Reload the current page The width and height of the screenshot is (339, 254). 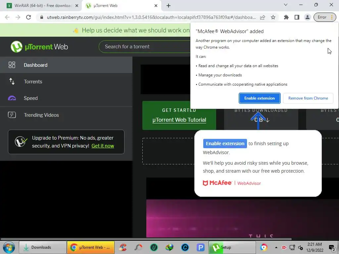tap(28, 17)
